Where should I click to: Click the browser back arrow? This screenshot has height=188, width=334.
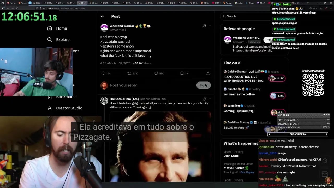(7, 8)
